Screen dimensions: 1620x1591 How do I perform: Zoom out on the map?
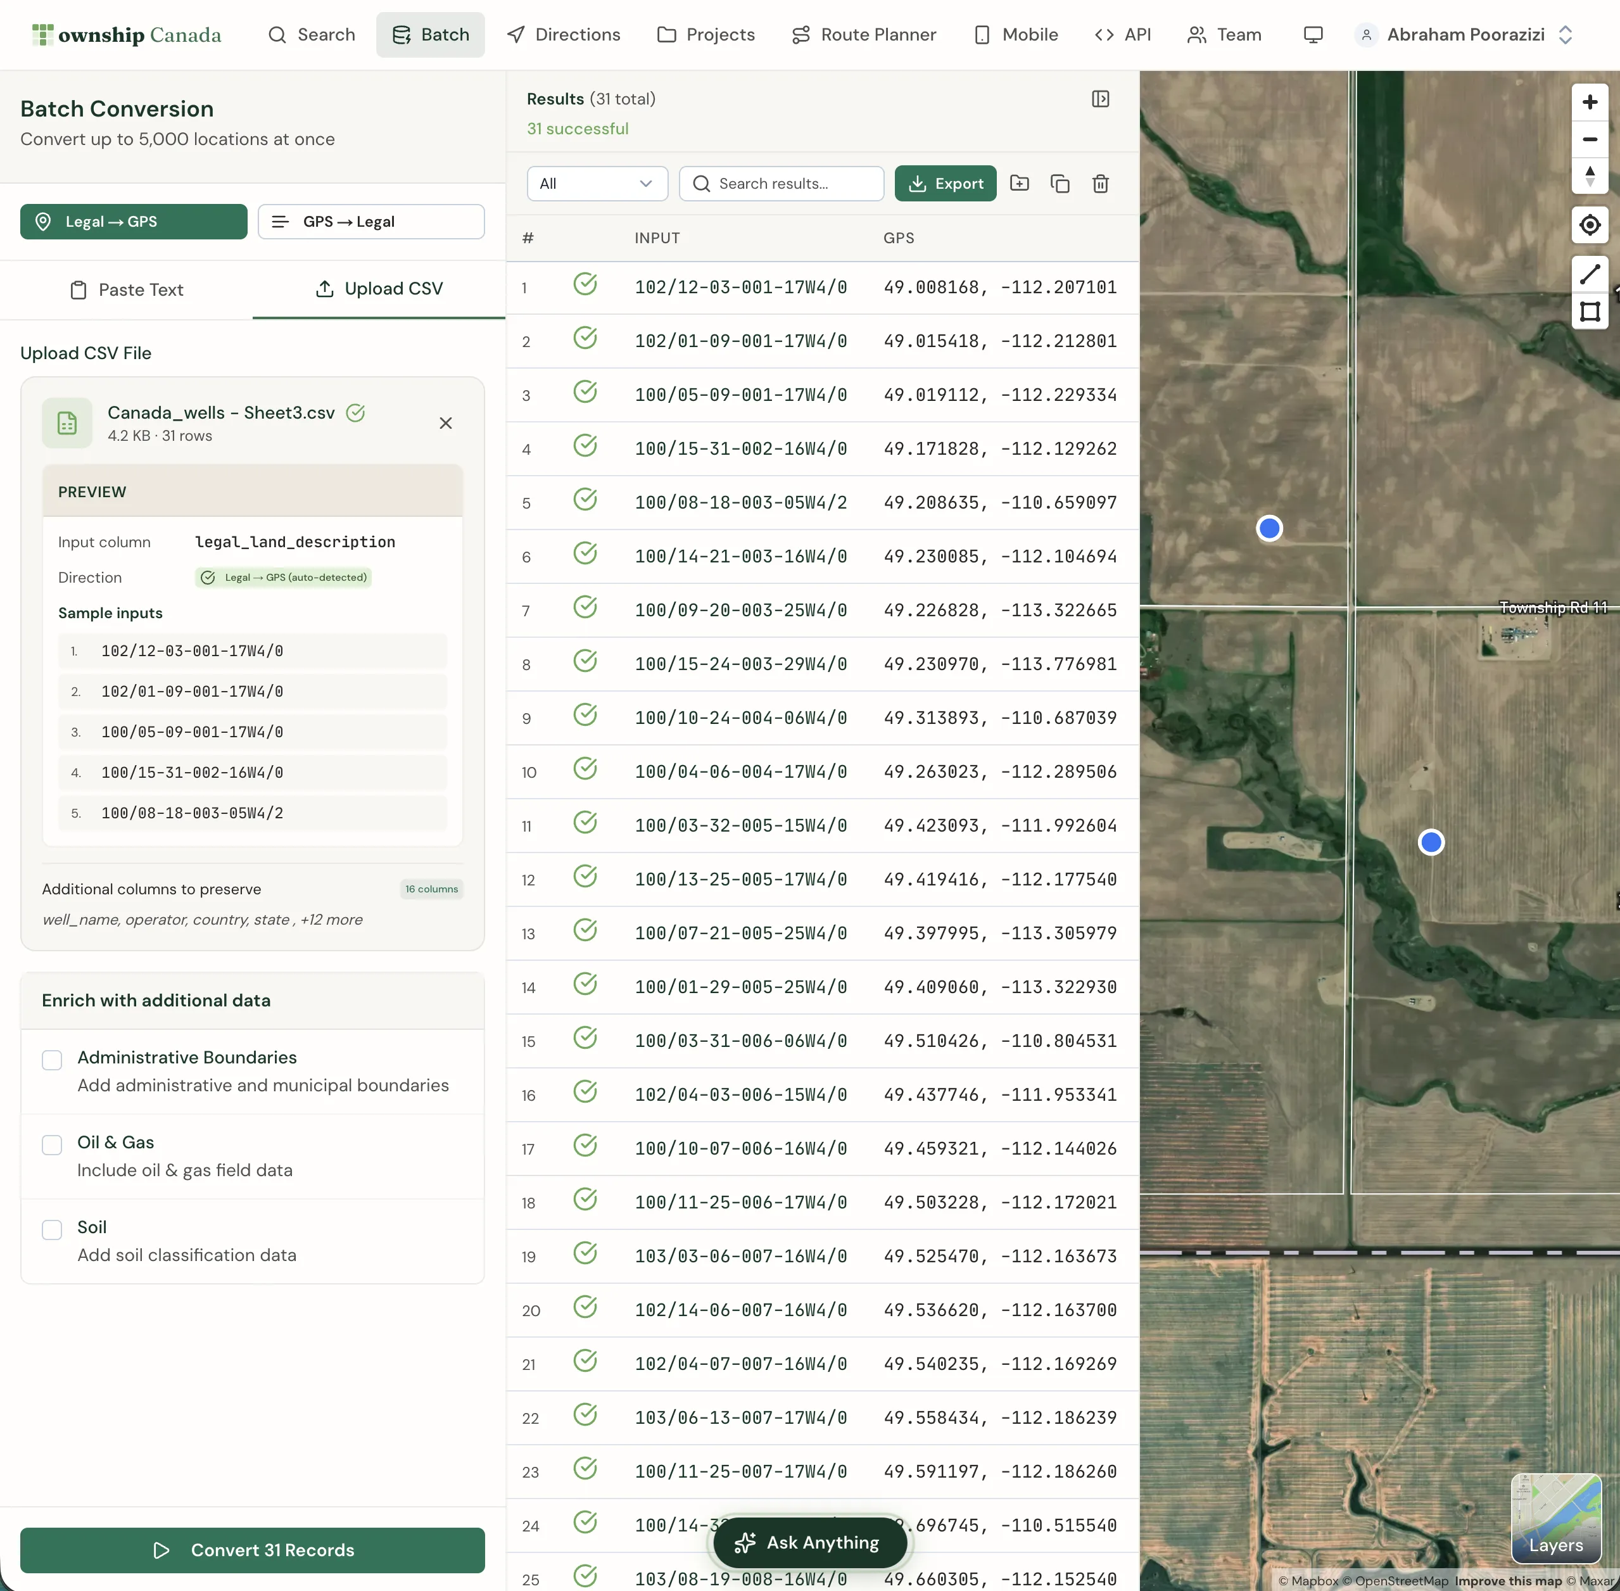pyautogui.click(x=1589, y=139)
